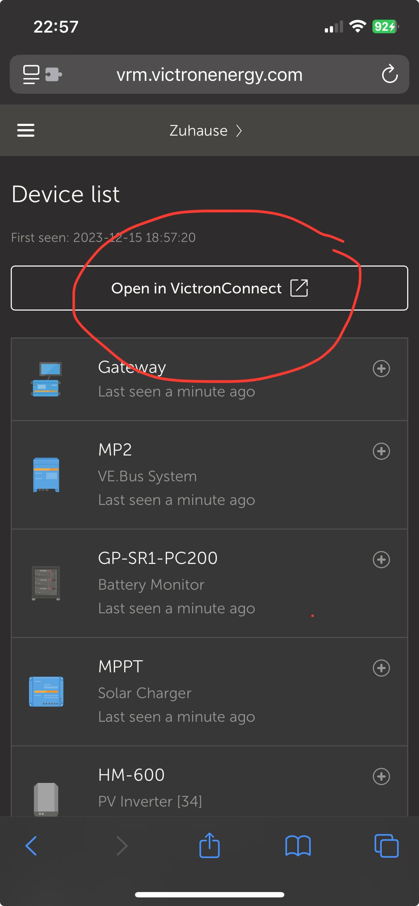Tap the Safari extensions puzzle icon
Image resolution: width=419 pixels, height=906 pixels.
click(54, 74)
